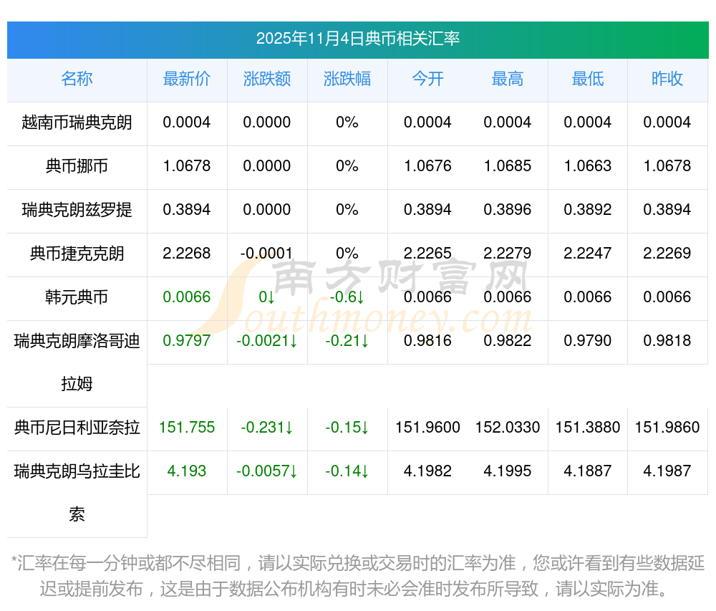Click the row name 韩元典币
This screenshot has height=611, width=716.
coord(77,297)
